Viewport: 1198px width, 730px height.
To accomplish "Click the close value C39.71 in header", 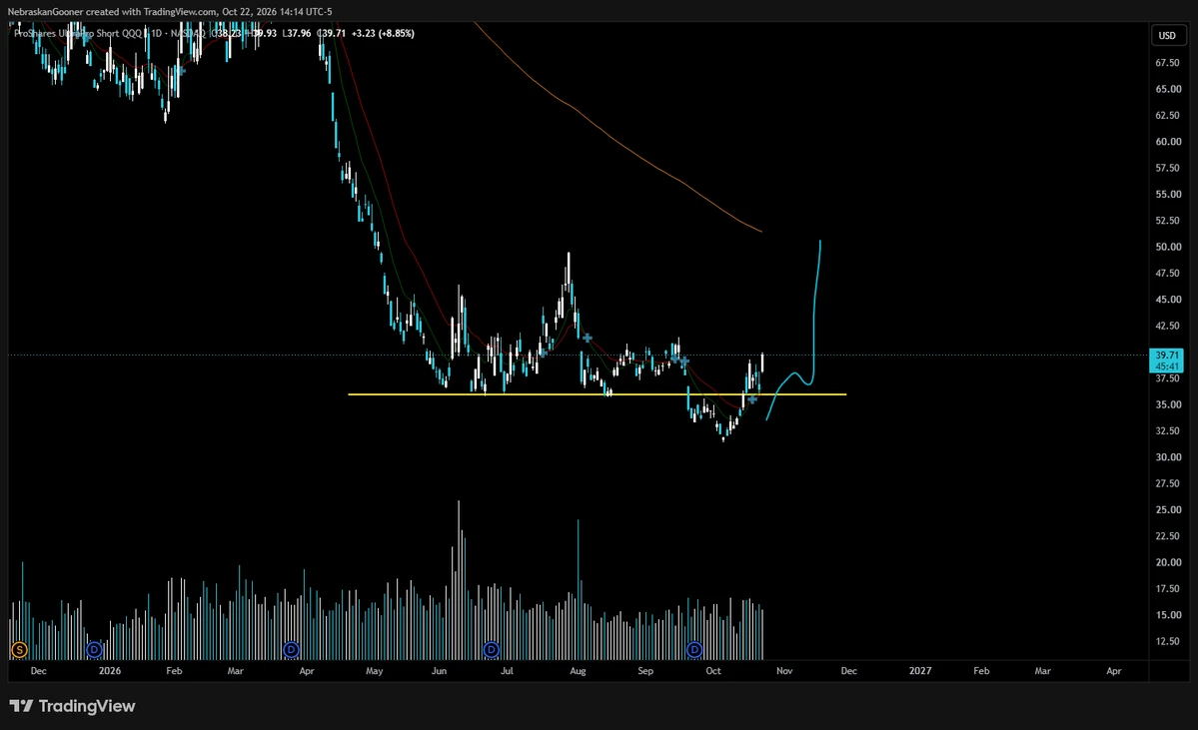I will click(332, 34).
